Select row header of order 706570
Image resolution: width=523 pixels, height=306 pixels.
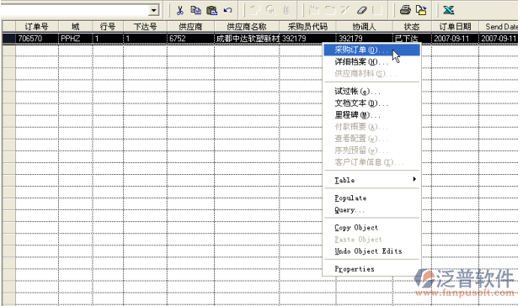[x=8, y=39]
